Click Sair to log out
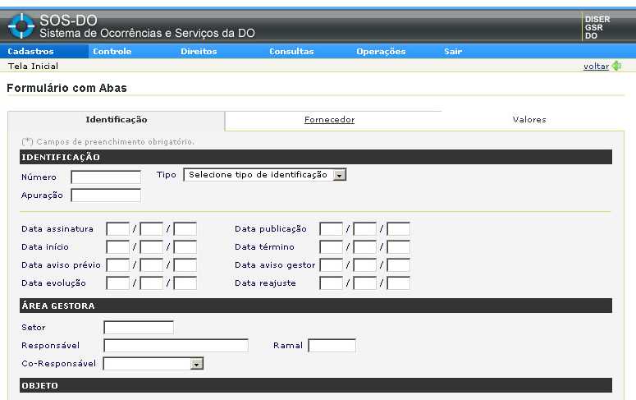The image size is (636, 400). click(453, 51)
